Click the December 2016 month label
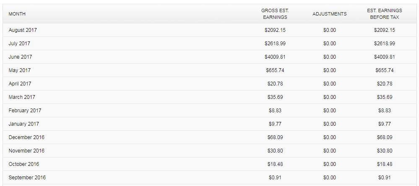Viewport: 419px width, 186px height. tap(26, 137)
